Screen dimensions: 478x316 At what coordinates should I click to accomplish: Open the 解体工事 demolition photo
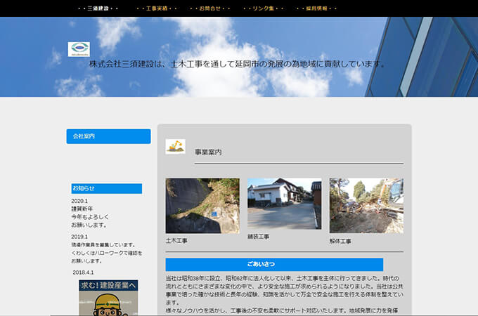click(366, 206)
